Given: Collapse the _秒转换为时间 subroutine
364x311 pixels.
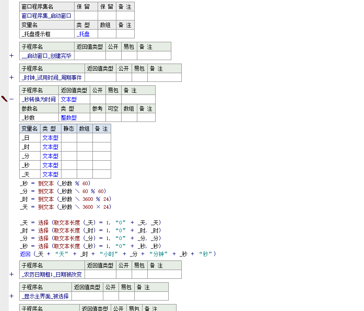Looking at the screenshot, I should [12, 99].
